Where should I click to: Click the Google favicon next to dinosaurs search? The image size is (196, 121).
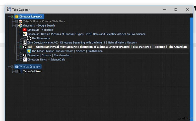pyautogui.click(x=20, y=25)
